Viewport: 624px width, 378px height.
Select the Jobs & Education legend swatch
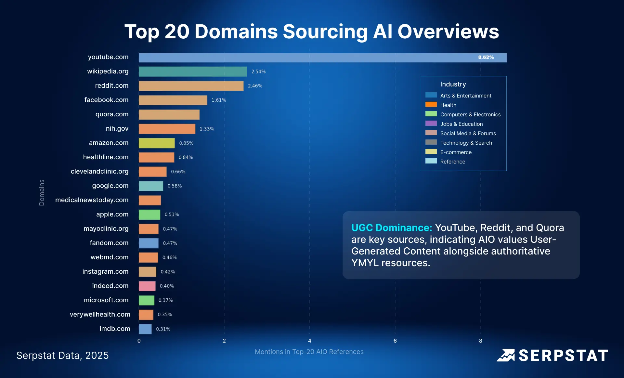click(431, 124)
